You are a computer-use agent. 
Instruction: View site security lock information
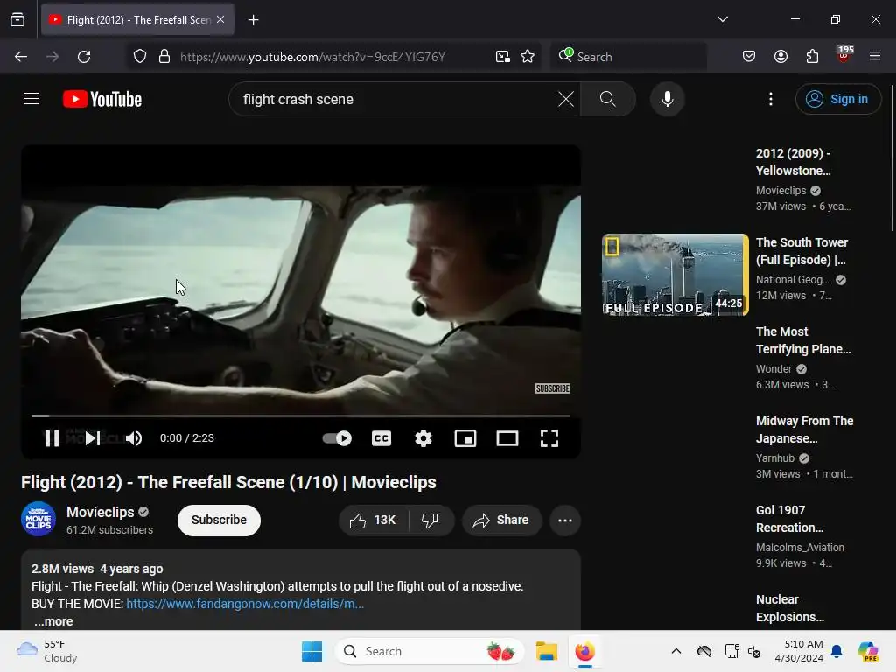tap(164, 57)
